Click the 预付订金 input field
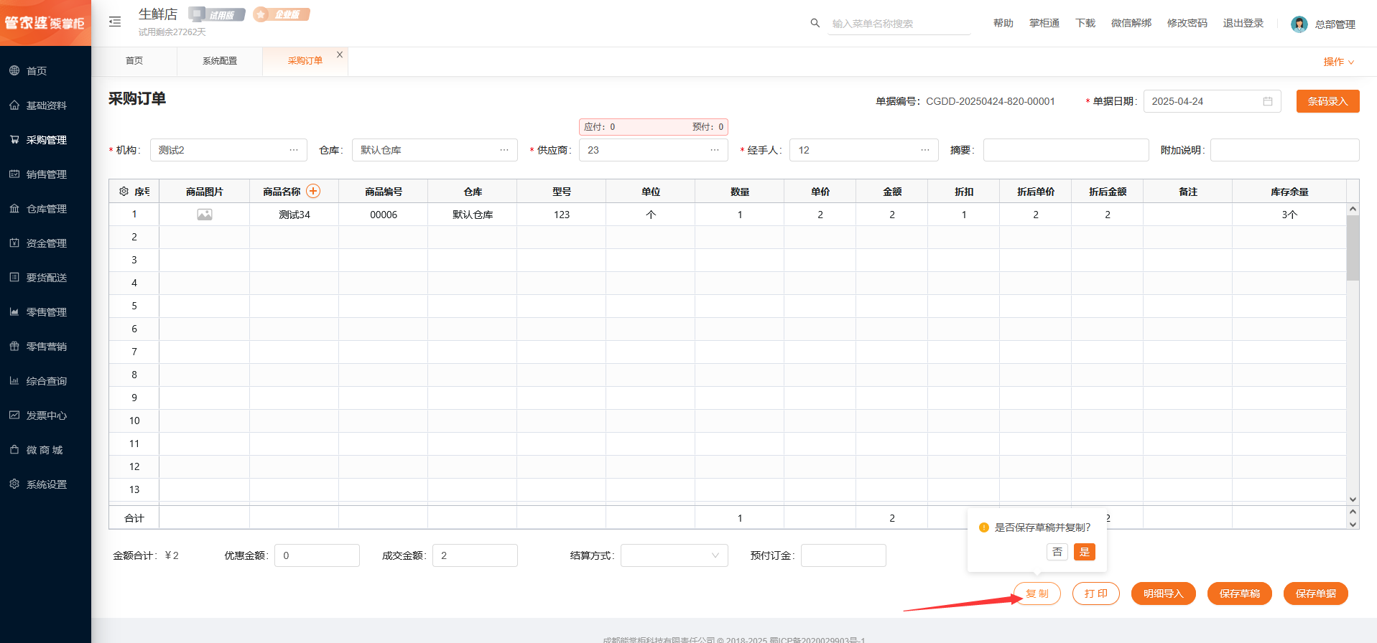1377x643 pixels. (x=843, y=555)
